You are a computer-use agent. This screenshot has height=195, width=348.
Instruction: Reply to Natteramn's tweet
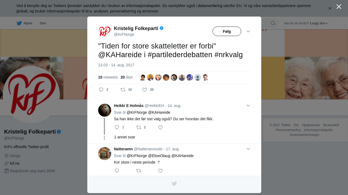pyautogui.click(x=117, y=171)
